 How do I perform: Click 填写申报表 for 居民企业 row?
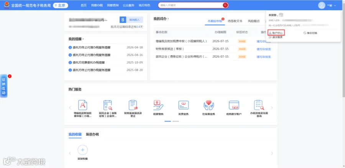tap(264, 57)
